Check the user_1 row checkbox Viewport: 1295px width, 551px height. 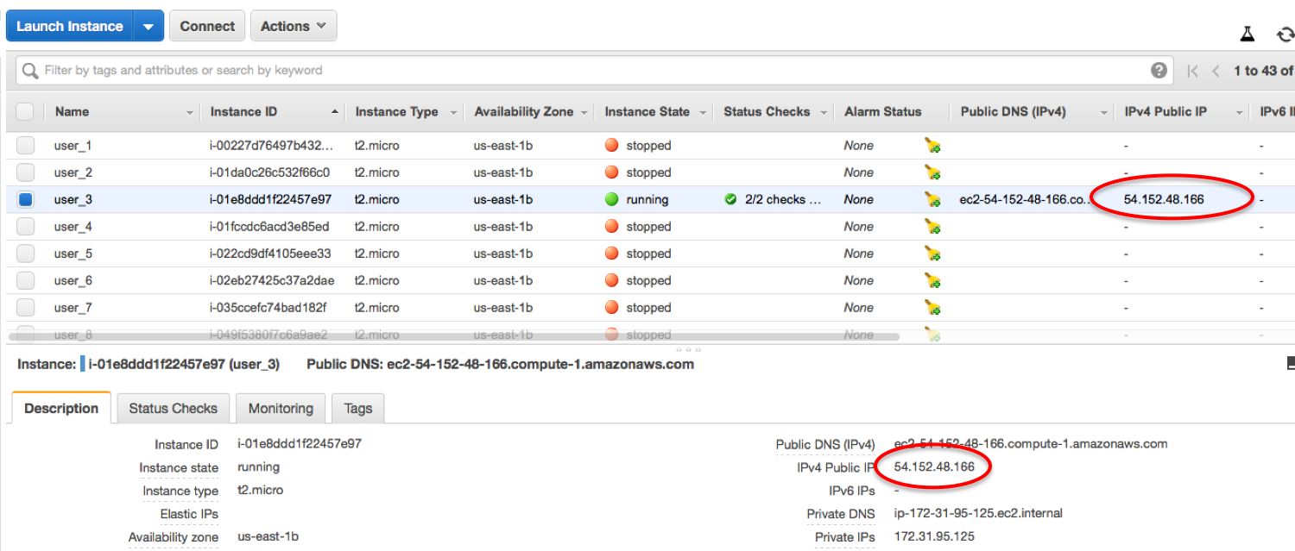click(25, 146)
